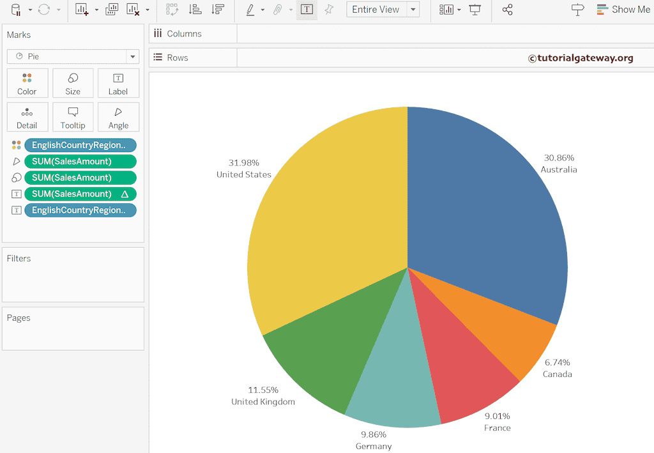Click the Tooltip button on the Marks card
This screenshot has width=654, height=453.
pos(73,117)
